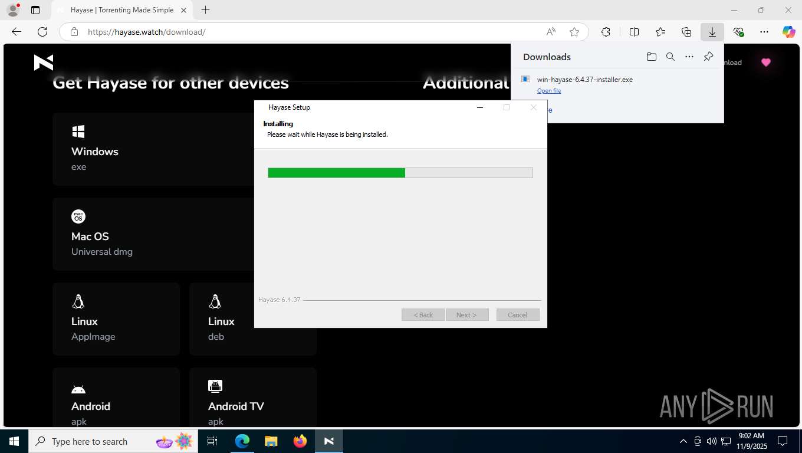The height and width of the screenshot is (453, 802).
Task: Open more options in Downloads panel
Action: [x=689, y=57]
